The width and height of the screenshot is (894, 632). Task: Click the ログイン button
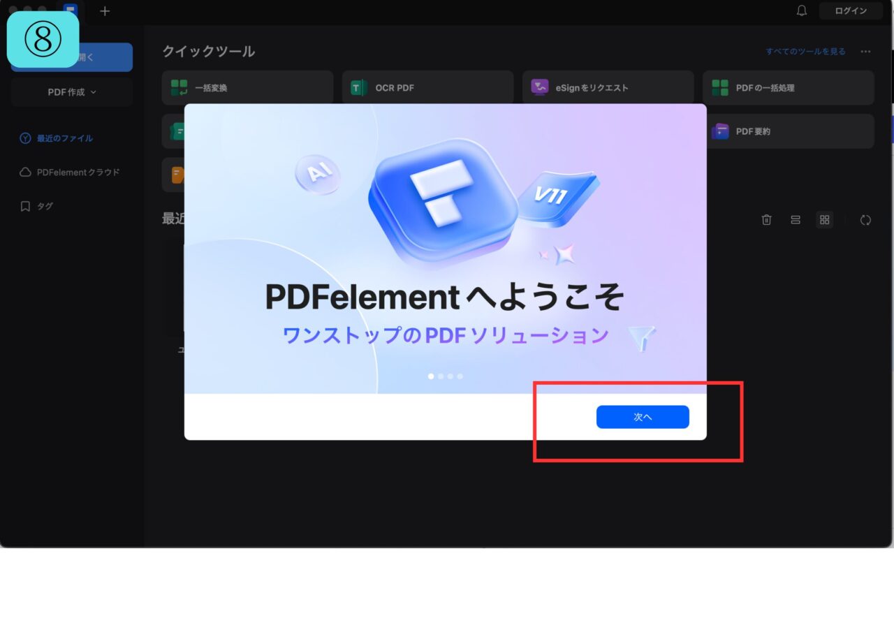[851, 10]
